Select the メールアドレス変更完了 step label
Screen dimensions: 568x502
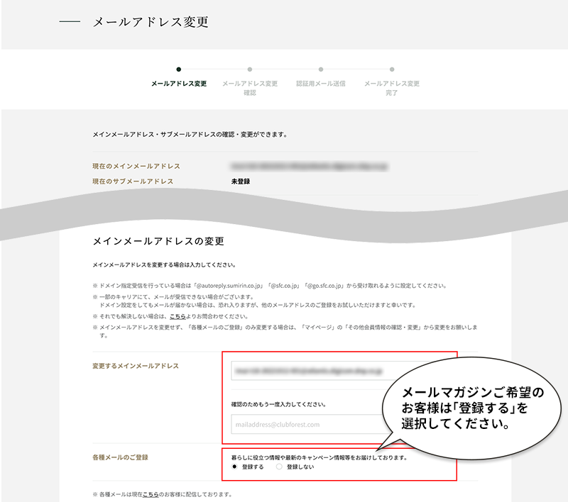pyautogui.click(x=392, y=88)
